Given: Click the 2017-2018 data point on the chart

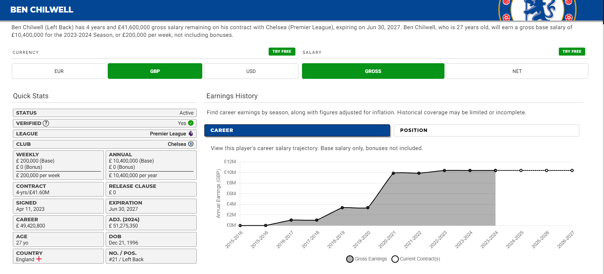Looking at the screenshot, I should click(x=317, y=220).
